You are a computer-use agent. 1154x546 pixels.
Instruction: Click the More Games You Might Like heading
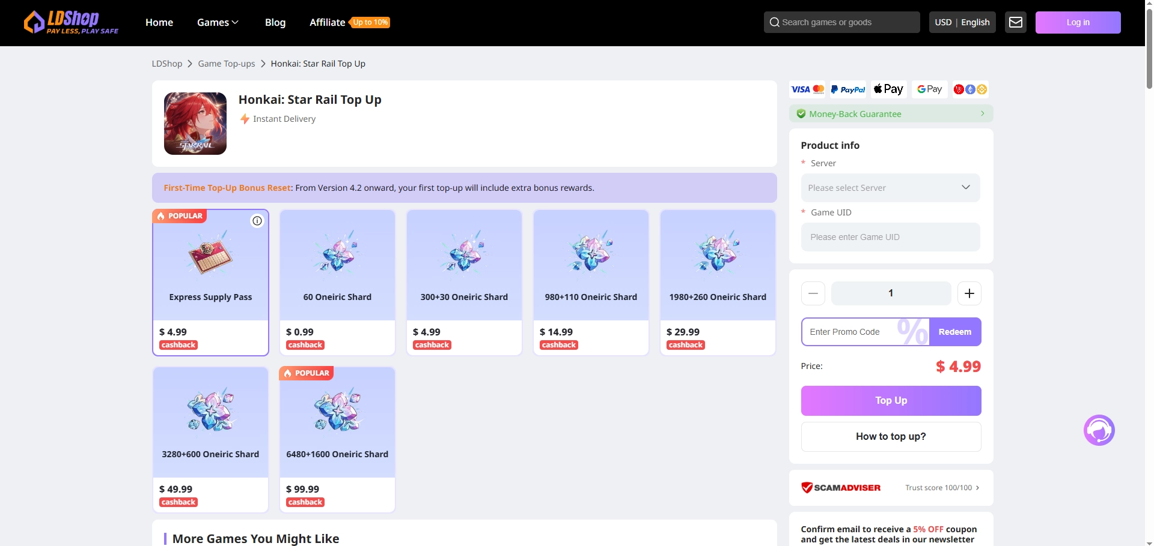[256, 539]
